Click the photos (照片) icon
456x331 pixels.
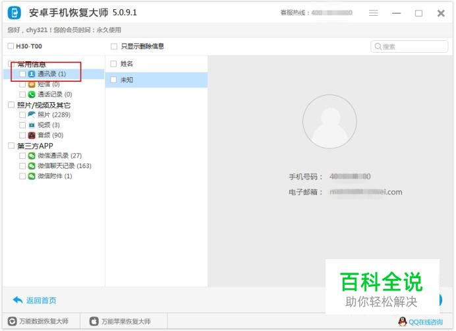[x=32, y=115]
